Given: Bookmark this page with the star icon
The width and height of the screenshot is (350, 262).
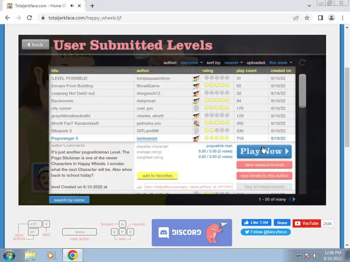Looking at the screenshot, I should pos(307,18).
